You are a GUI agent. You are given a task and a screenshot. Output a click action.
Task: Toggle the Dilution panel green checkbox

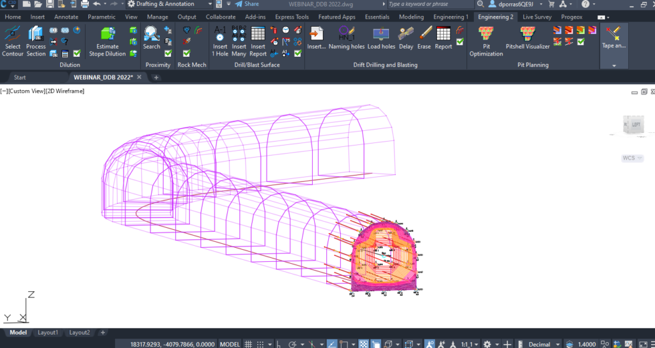coord(77,54)
